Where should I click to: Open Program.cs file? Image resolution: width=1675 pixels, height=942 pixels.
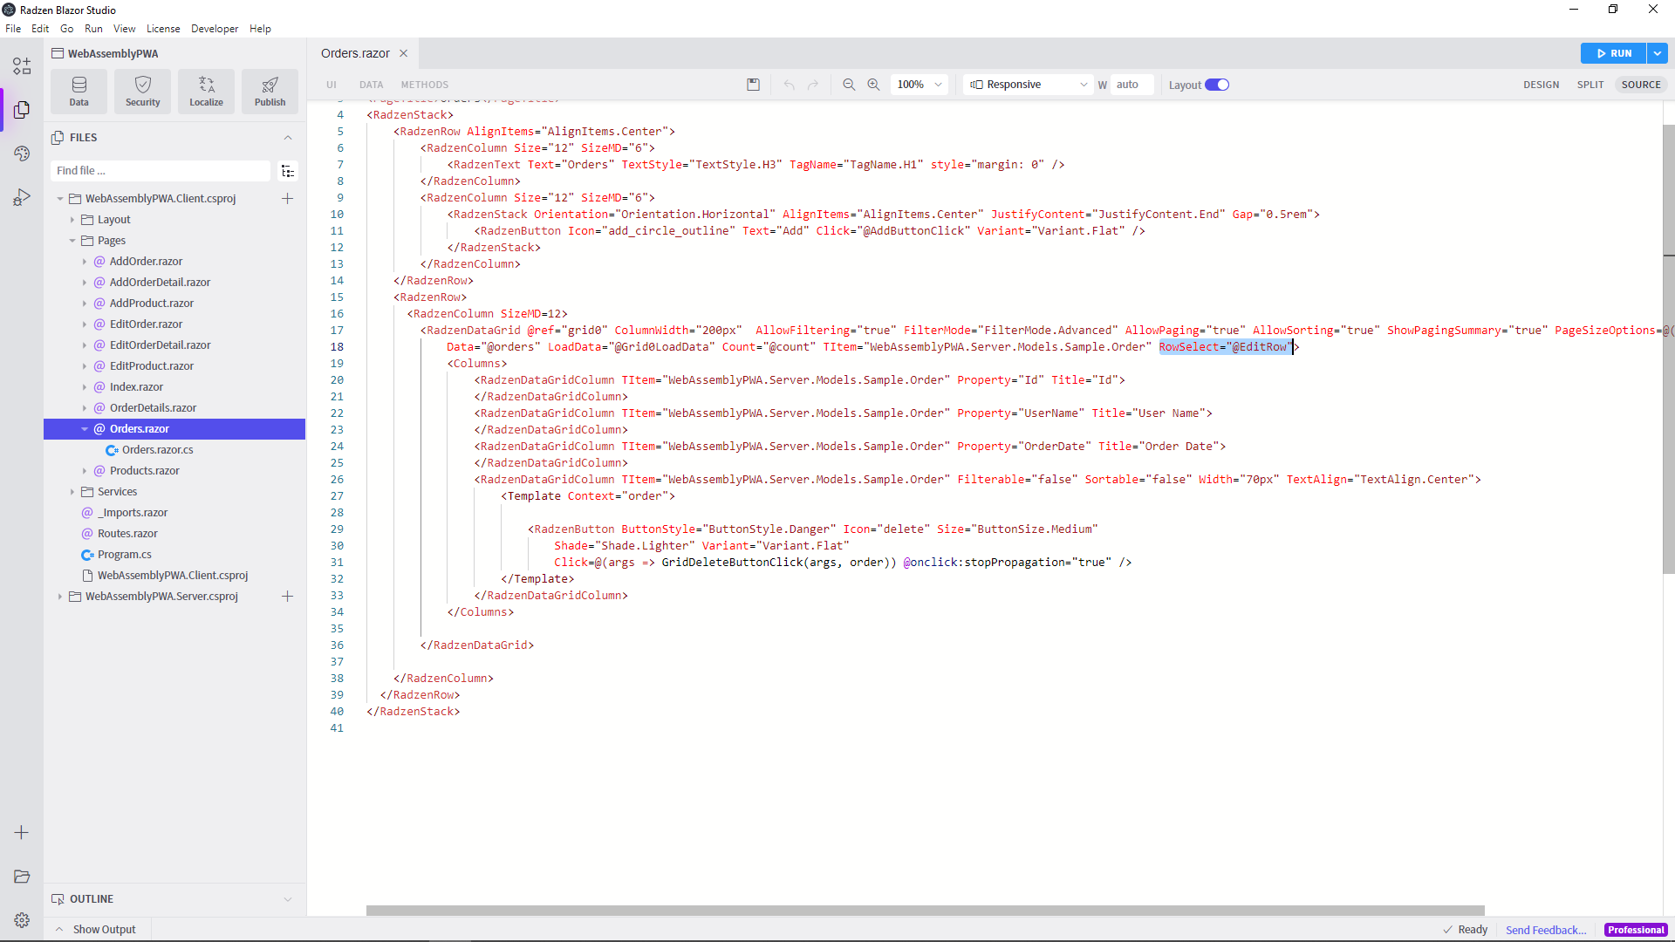[x=125, y=555]
